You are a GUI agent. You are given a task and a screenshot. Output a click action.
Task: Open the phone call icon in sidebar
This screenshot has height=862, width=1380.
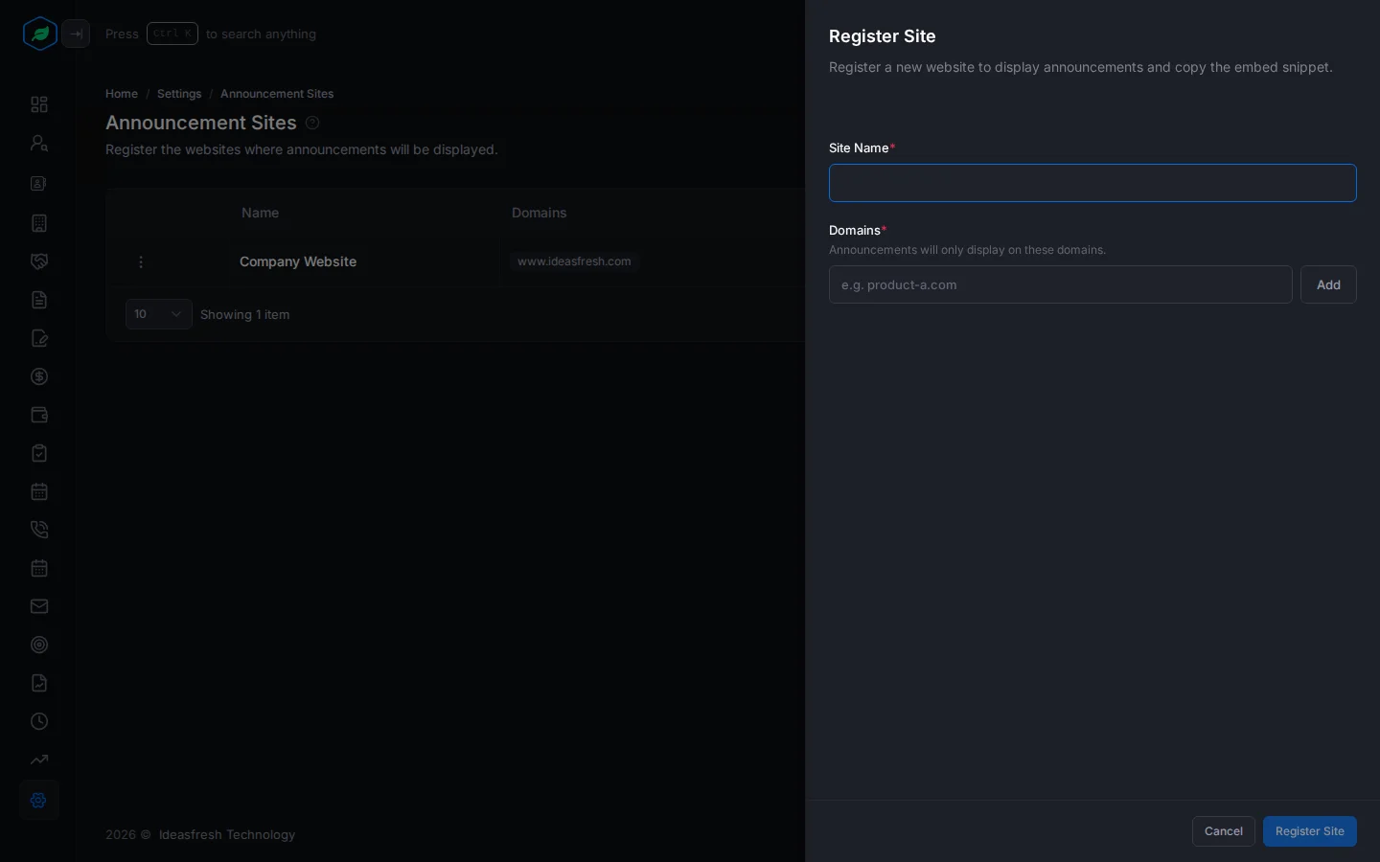[x=39, y=530]
